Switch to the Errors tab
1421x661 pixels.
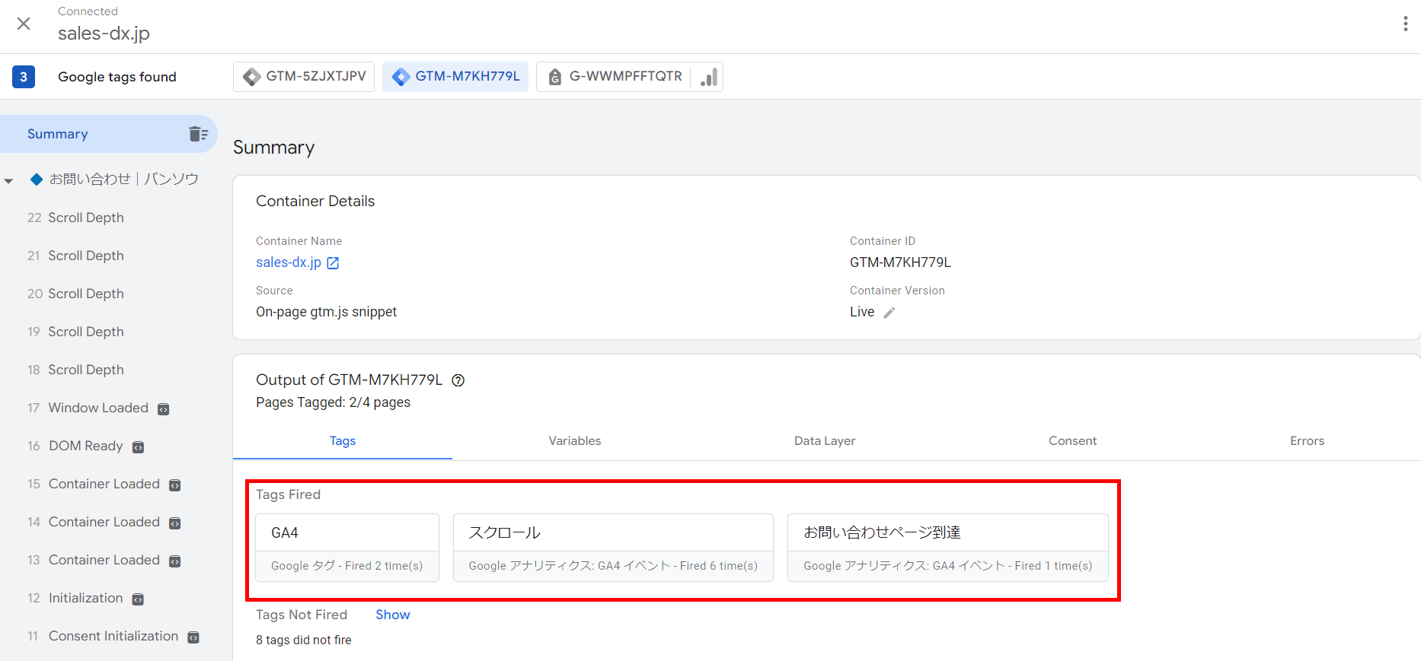1307,441
